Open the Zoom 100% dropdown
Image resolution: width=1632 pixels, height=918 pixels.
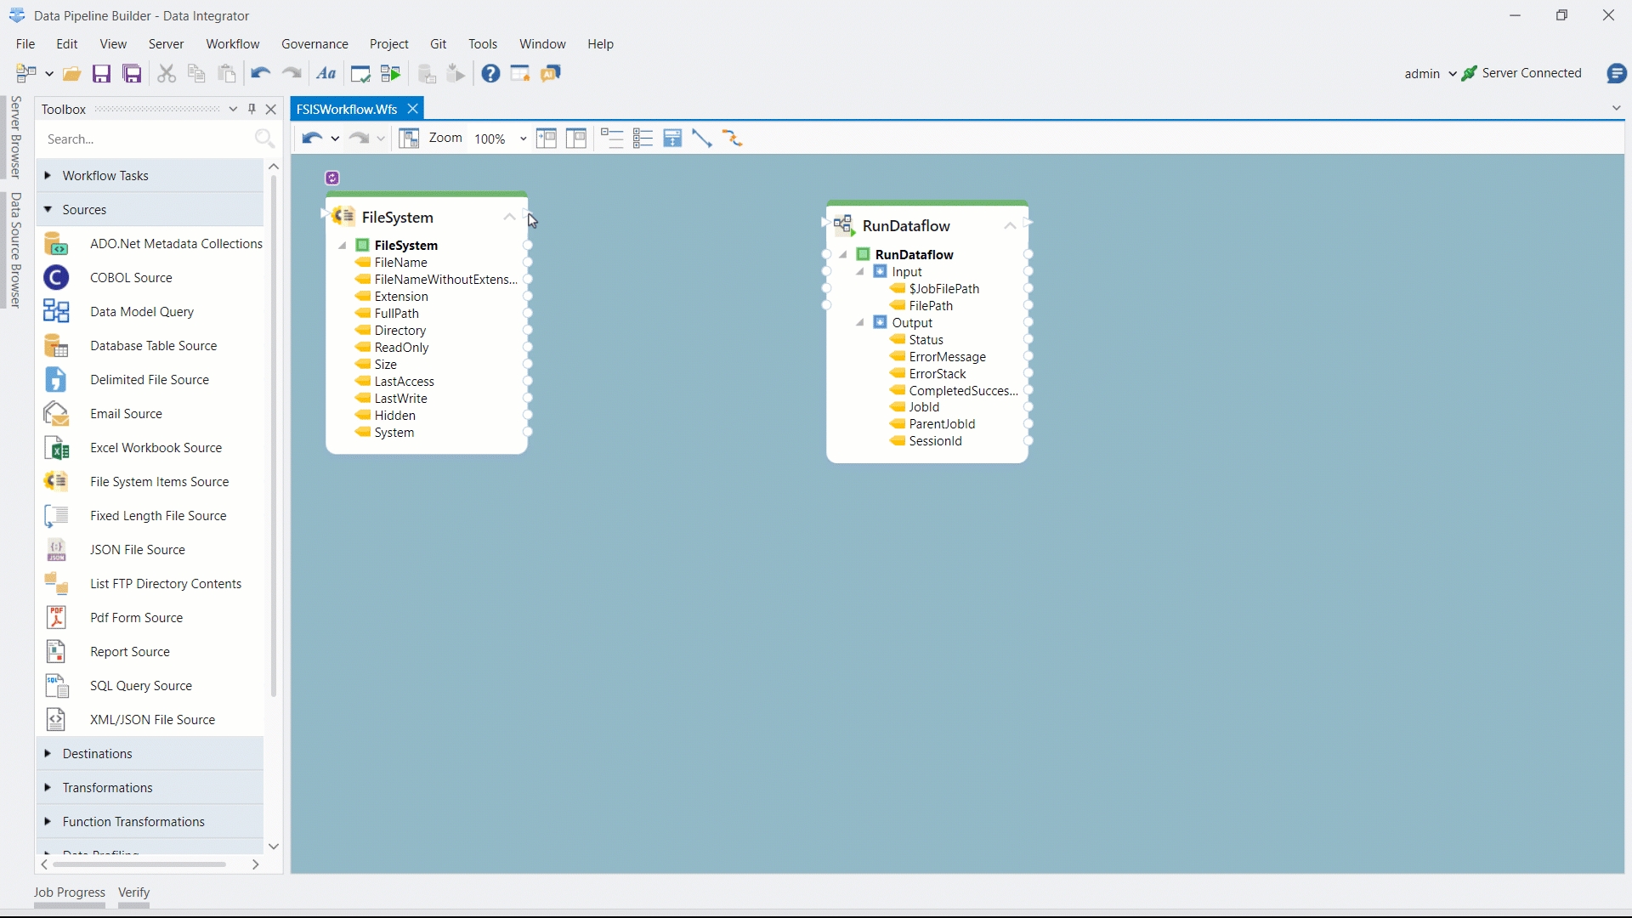click(523, 139)
